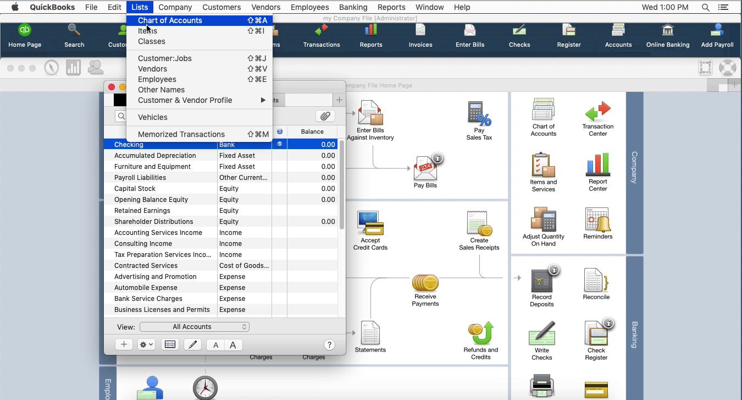Open the Enter Bills toolbar icon
The image size is (742, 400).
point(470,36)
